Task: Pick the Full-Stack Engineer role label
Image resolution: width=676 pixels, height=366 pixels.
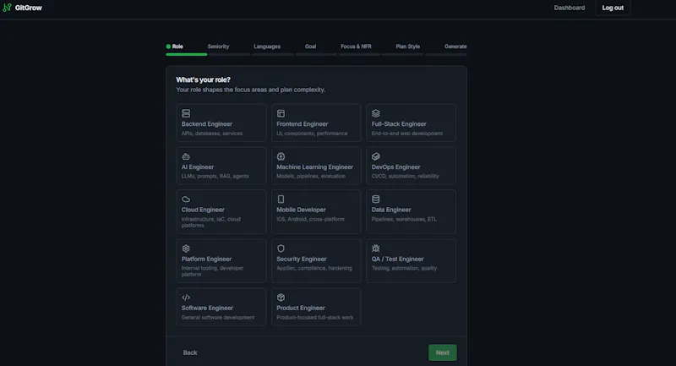Action: [399, 124]
